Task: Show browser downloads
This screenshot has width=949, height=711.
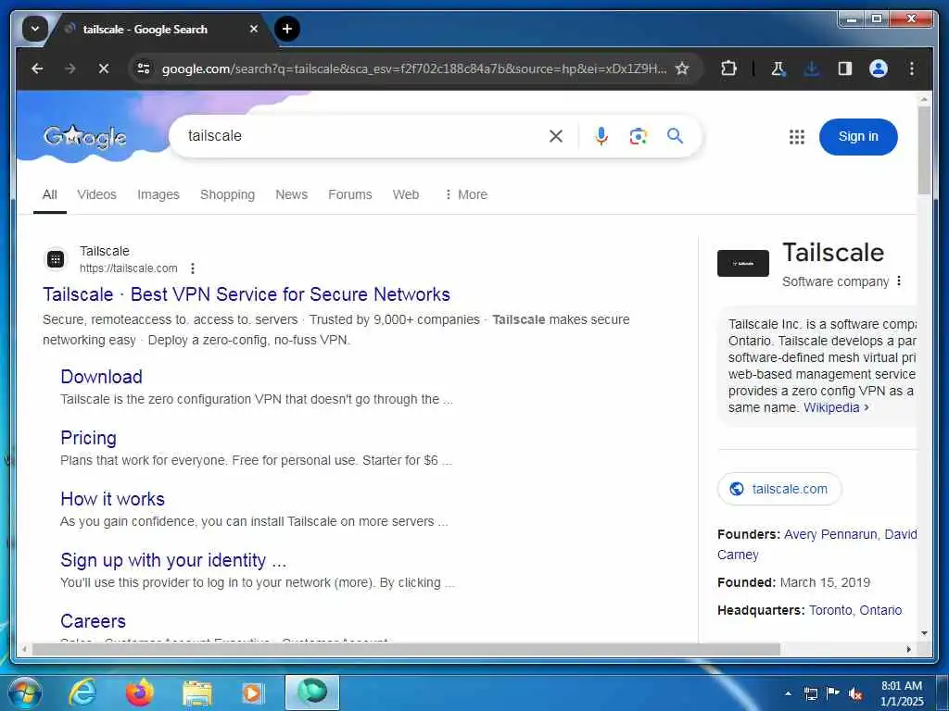Action: point(812,69)
